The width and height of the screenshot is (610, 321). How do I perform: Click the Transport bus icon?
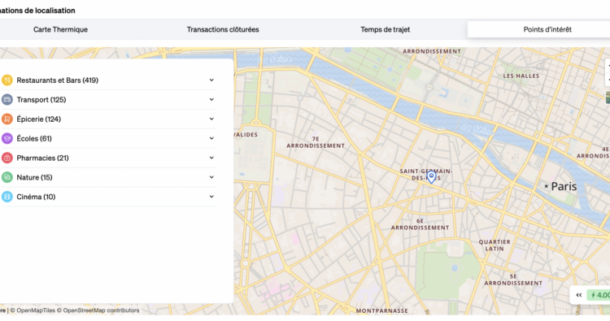click(7, 99)
